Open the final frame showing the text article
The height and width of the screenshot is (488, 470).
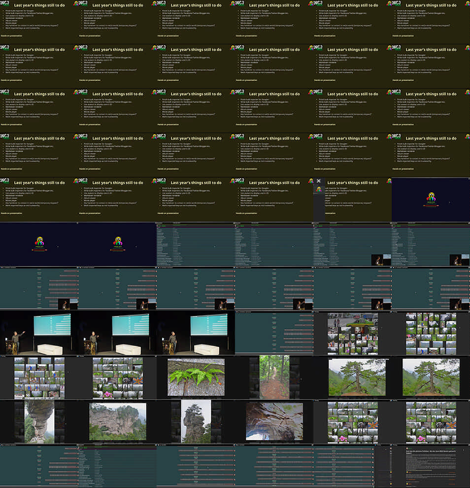tap(431, 466)
